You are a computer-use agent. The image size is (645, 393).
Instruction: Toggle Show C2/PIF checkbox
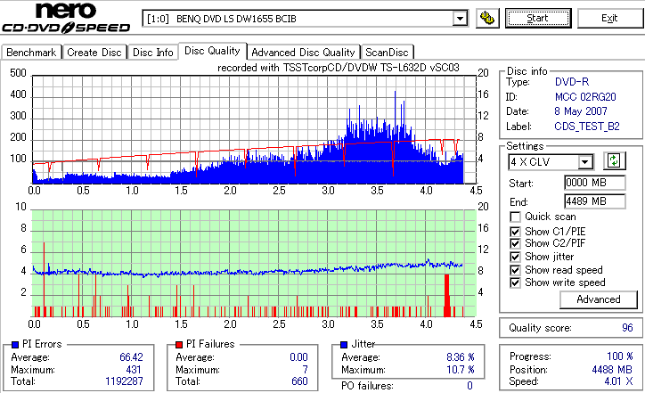pyautogui.click(x=515, y=243)
